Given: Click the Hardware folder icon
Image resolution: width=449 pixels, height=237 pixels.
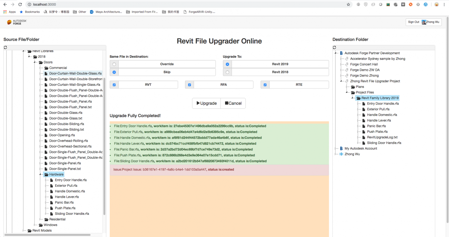Looking at the screenshot, I should (x=46, y=174).
